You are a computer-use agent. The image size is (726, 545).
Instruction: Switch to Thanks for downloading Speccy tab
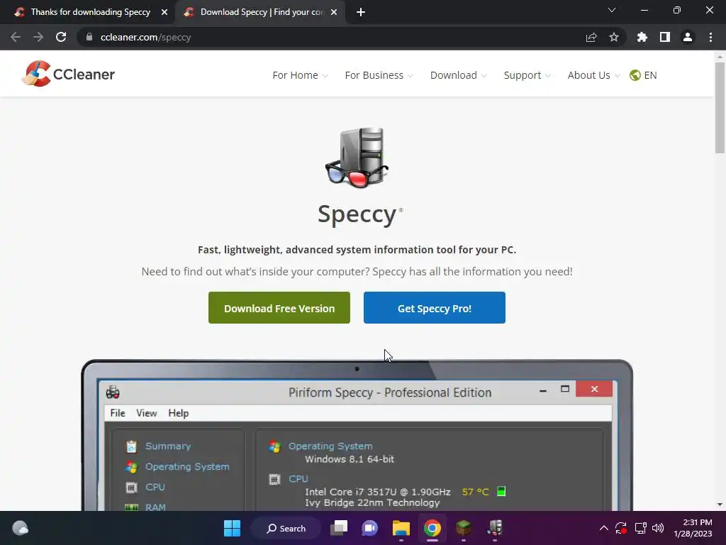coord(91,12)
